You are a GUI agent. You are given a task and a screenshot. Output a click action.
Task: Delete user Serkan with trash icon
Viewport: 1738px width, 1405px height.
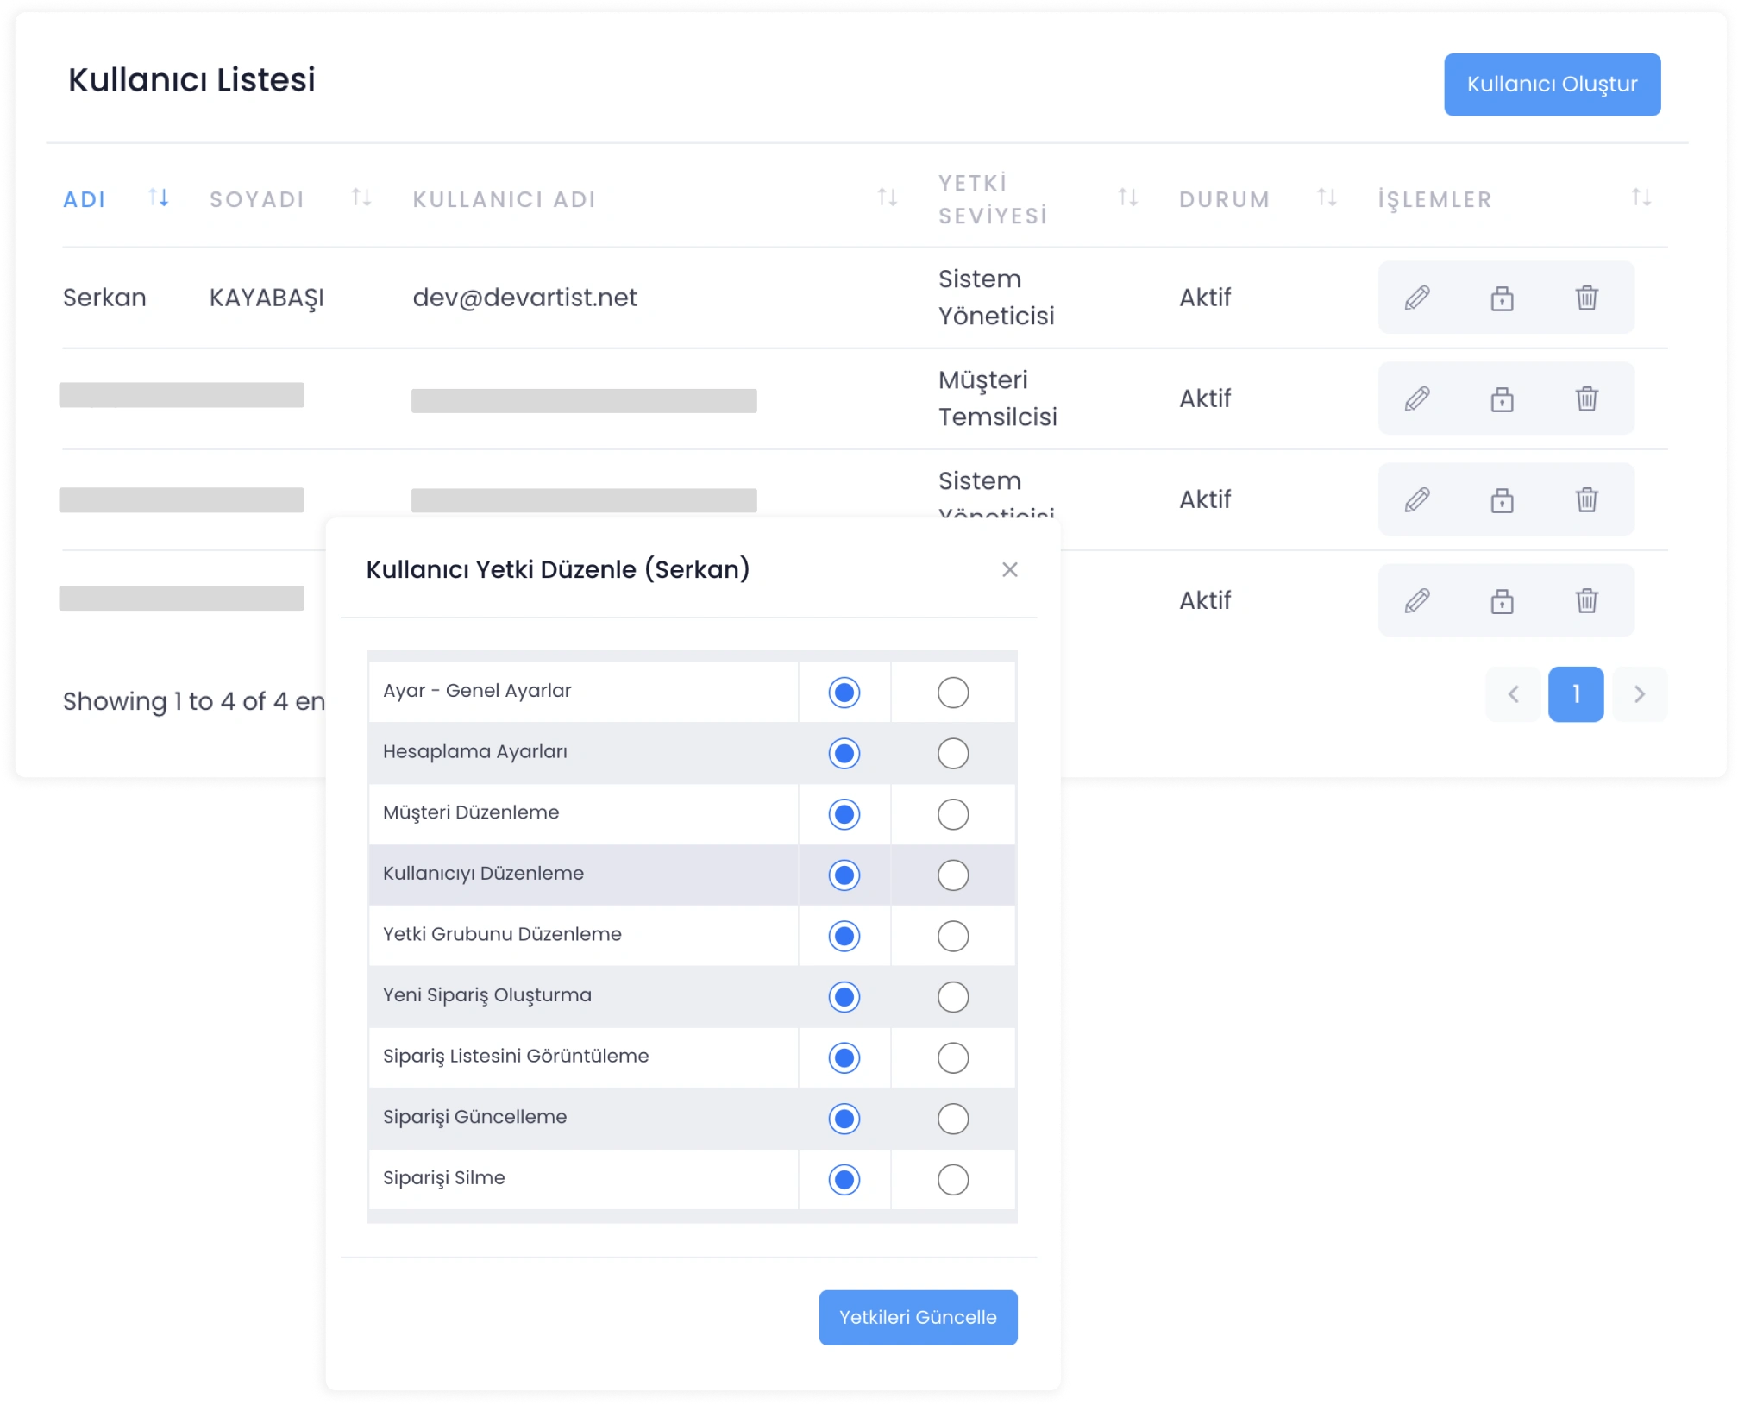tap(1587, 298)
